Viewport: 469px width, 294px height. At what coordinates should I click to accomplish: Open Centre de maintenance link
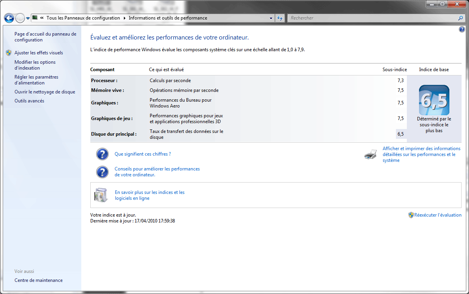coord(38,280)
